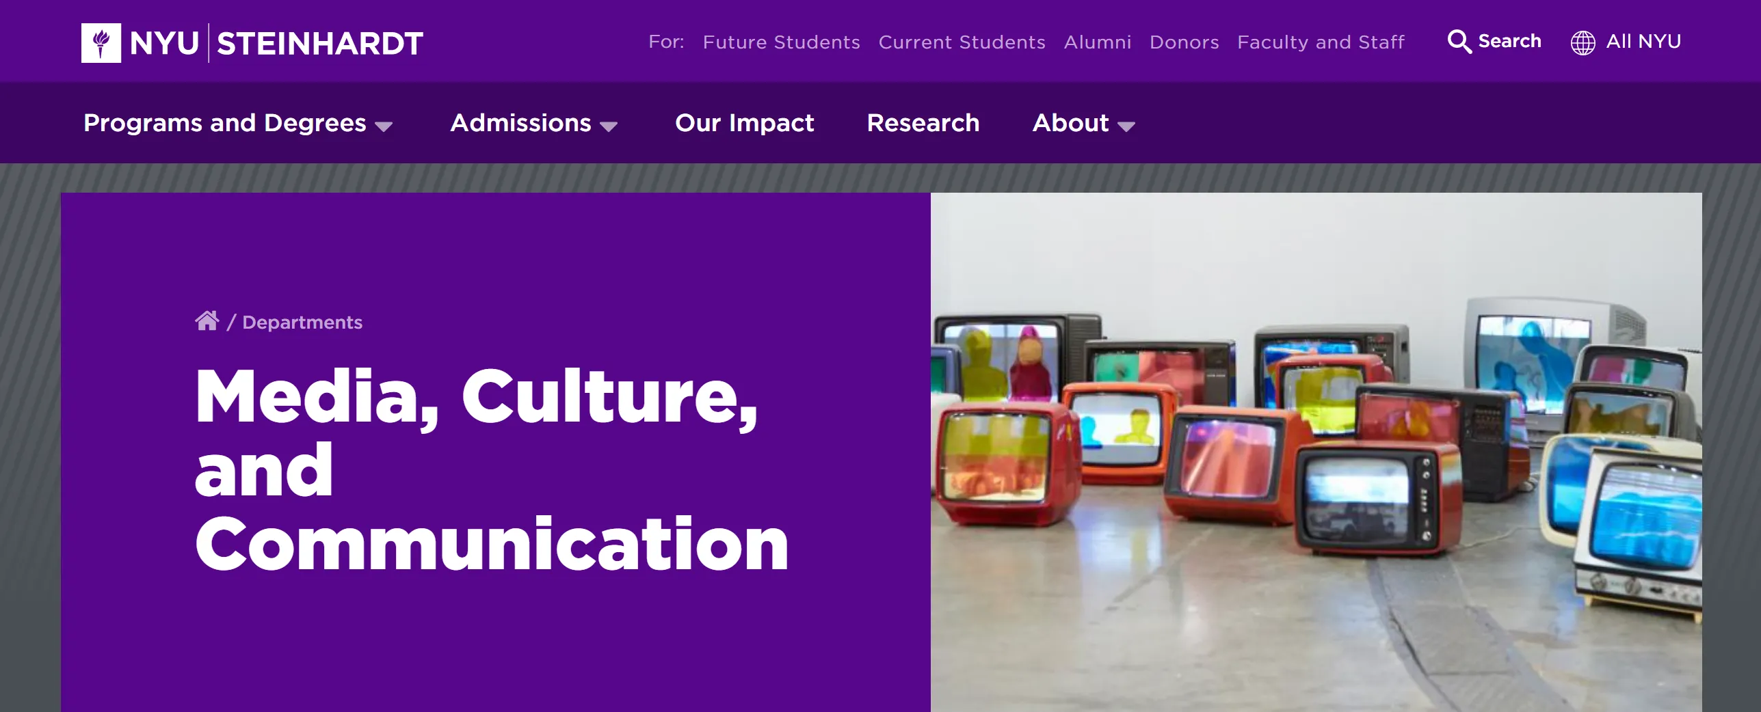Select the Donors link
This screenshot has width=1761, height=712.
point(1184,42)
